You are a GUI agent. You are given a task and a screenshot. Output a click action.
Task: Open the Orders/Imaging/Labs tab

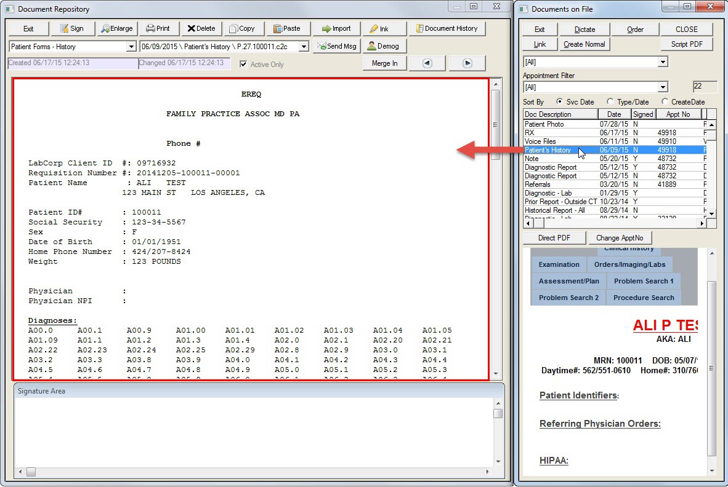point(630,264)
